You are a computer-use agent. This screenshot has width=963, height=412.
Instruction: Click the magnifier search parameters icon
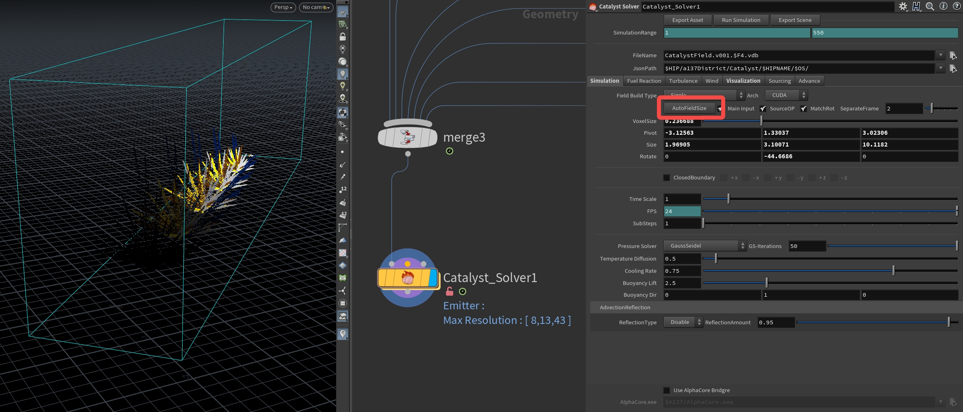pyautogui.click(x=930, y=6)
